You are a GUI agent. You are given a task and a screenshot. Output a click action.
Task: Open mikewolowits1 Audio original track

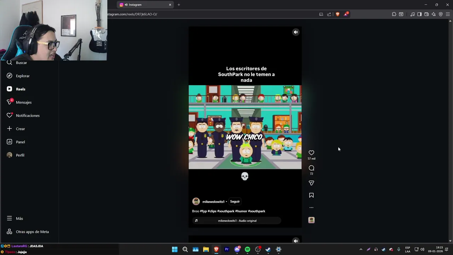click(237, 221)
